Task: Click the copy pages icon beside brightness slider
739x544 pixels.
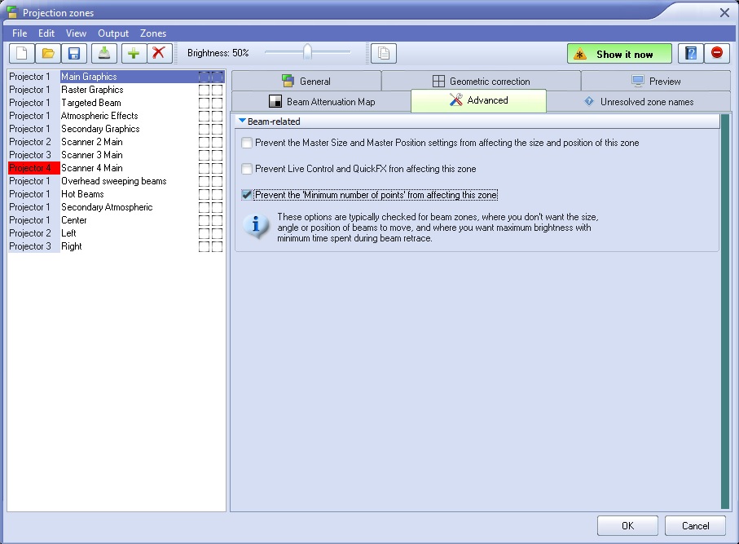Action: [384, 54]
